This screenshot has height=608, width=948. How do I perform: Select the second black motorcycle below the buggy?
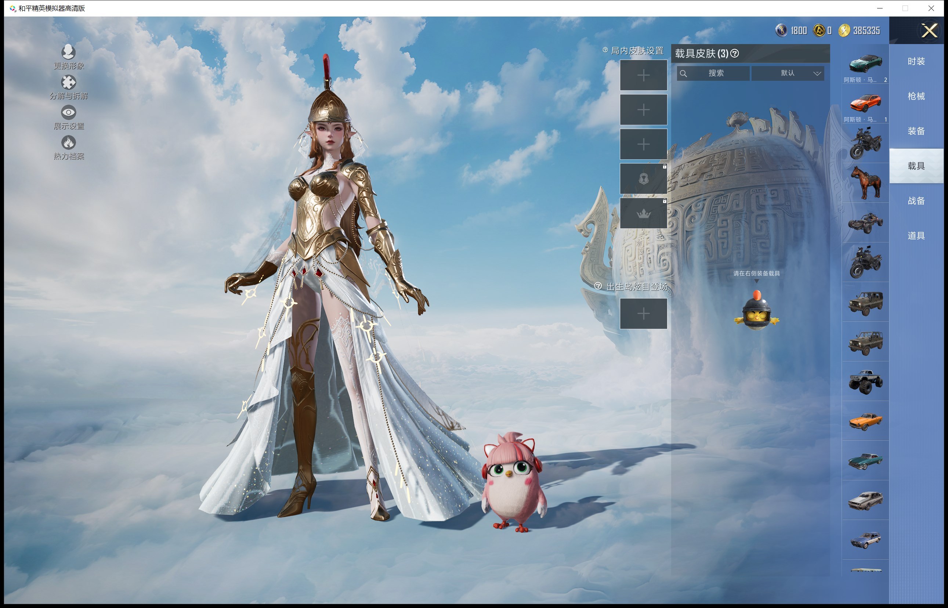click(865, 262)
